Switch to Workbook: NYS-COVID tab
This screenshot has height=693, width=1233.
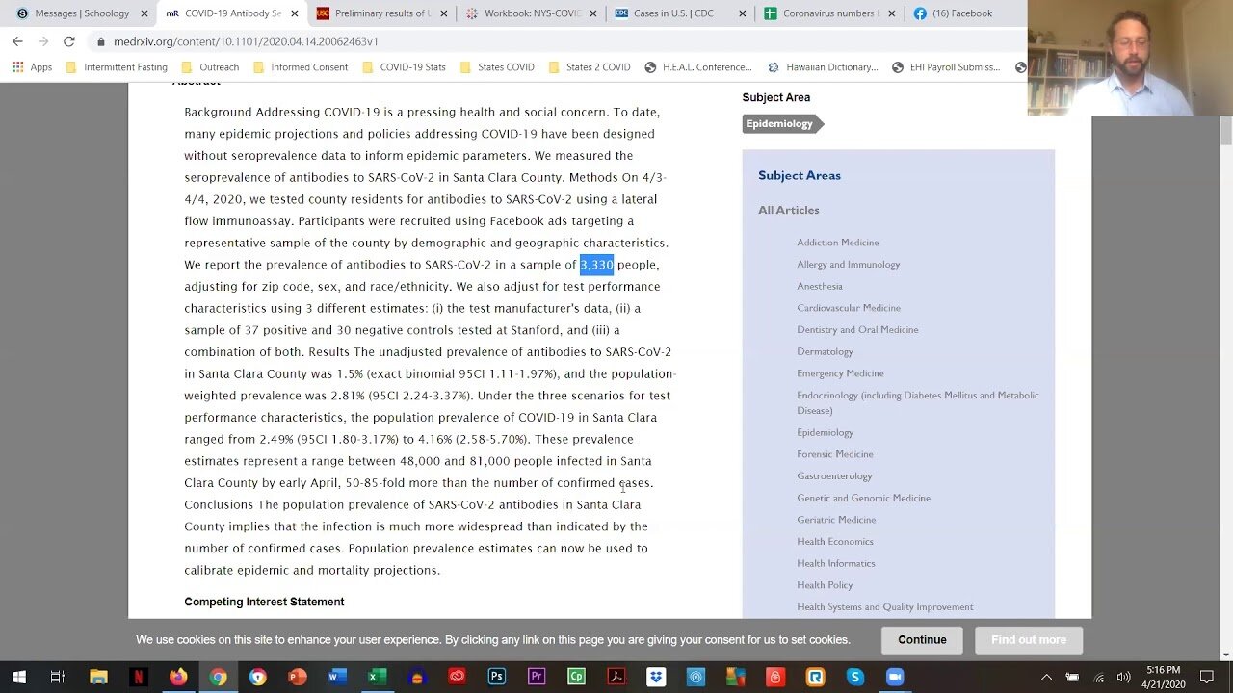click(530, 13)
